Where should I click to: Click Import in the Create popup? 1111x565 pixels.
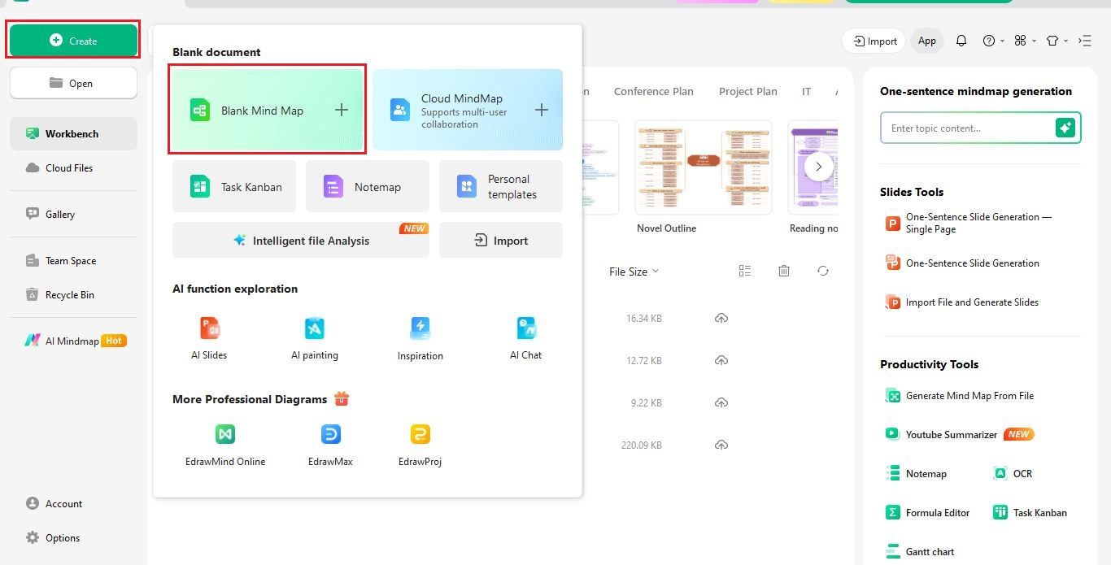coord(501,240)
